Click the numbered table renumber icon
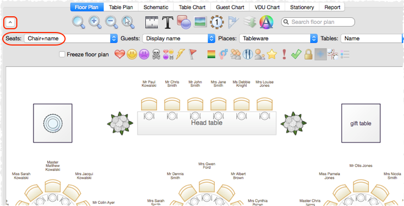The height and width of the screenshot is (206, 404). coord(217,22)
